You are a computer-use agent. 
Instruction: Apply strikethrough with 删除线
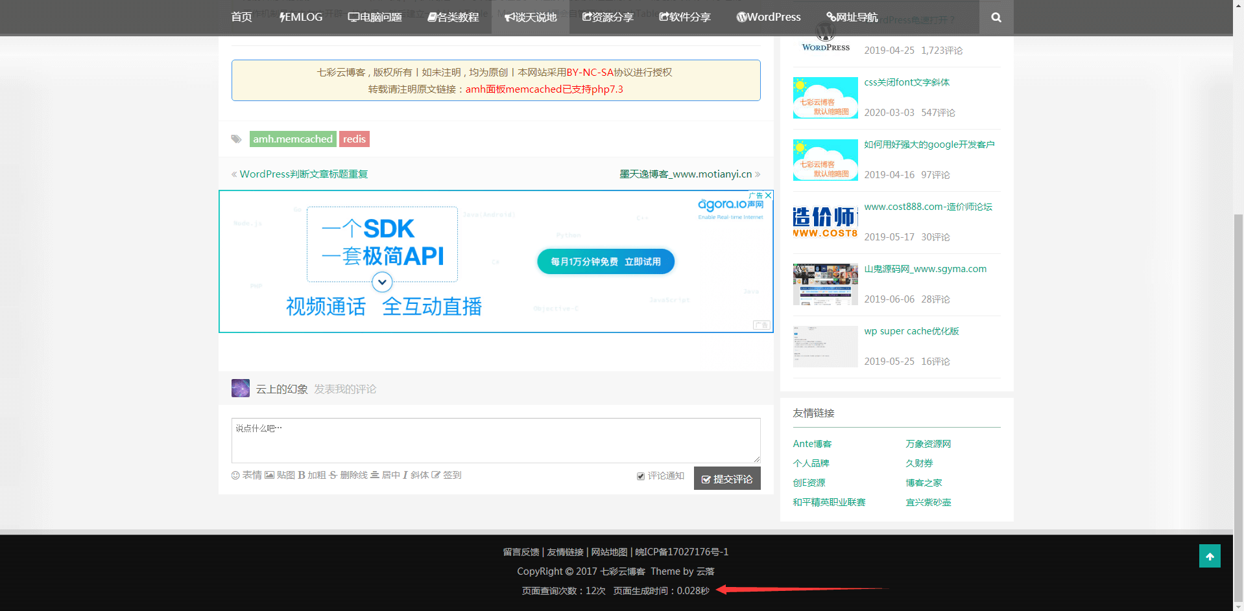click(348, 475)
